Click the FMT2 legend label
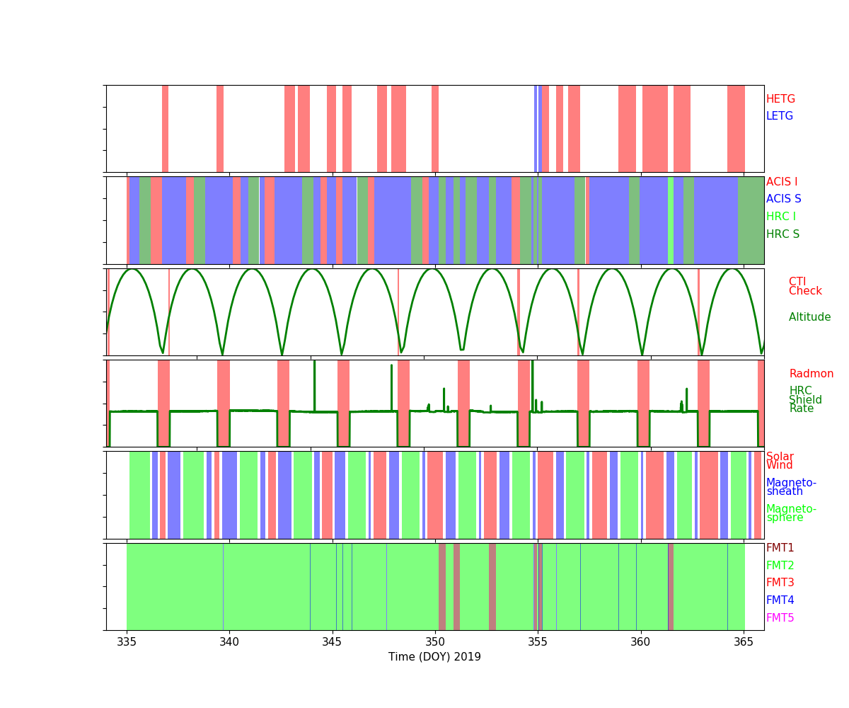 tap(780, 566)
